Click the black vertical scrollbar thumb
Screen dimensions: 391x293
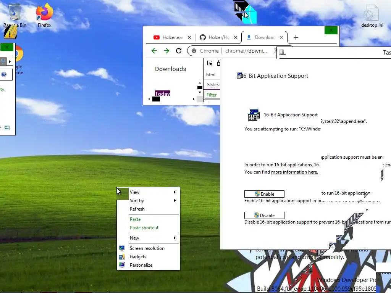click(200, 87)
